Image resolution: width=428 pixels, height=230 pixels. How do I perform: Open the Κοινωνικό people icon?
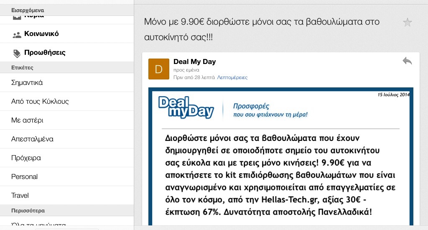[17, 35]
